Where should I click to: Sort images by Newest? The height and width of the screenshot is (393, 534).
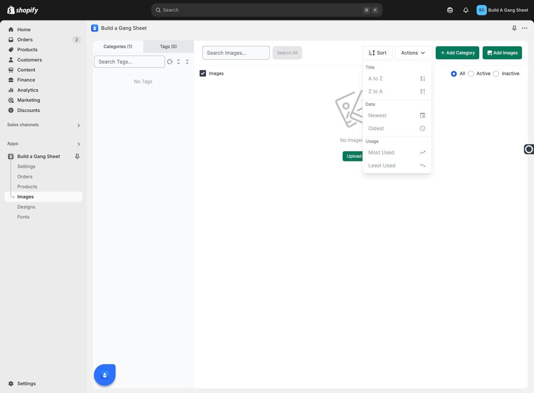tap(397, 116)
